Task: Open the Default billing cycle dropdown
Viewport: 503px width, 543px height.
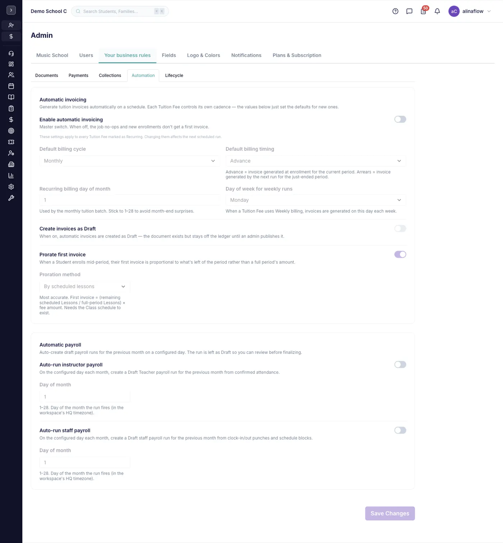Action: [130, 161]
